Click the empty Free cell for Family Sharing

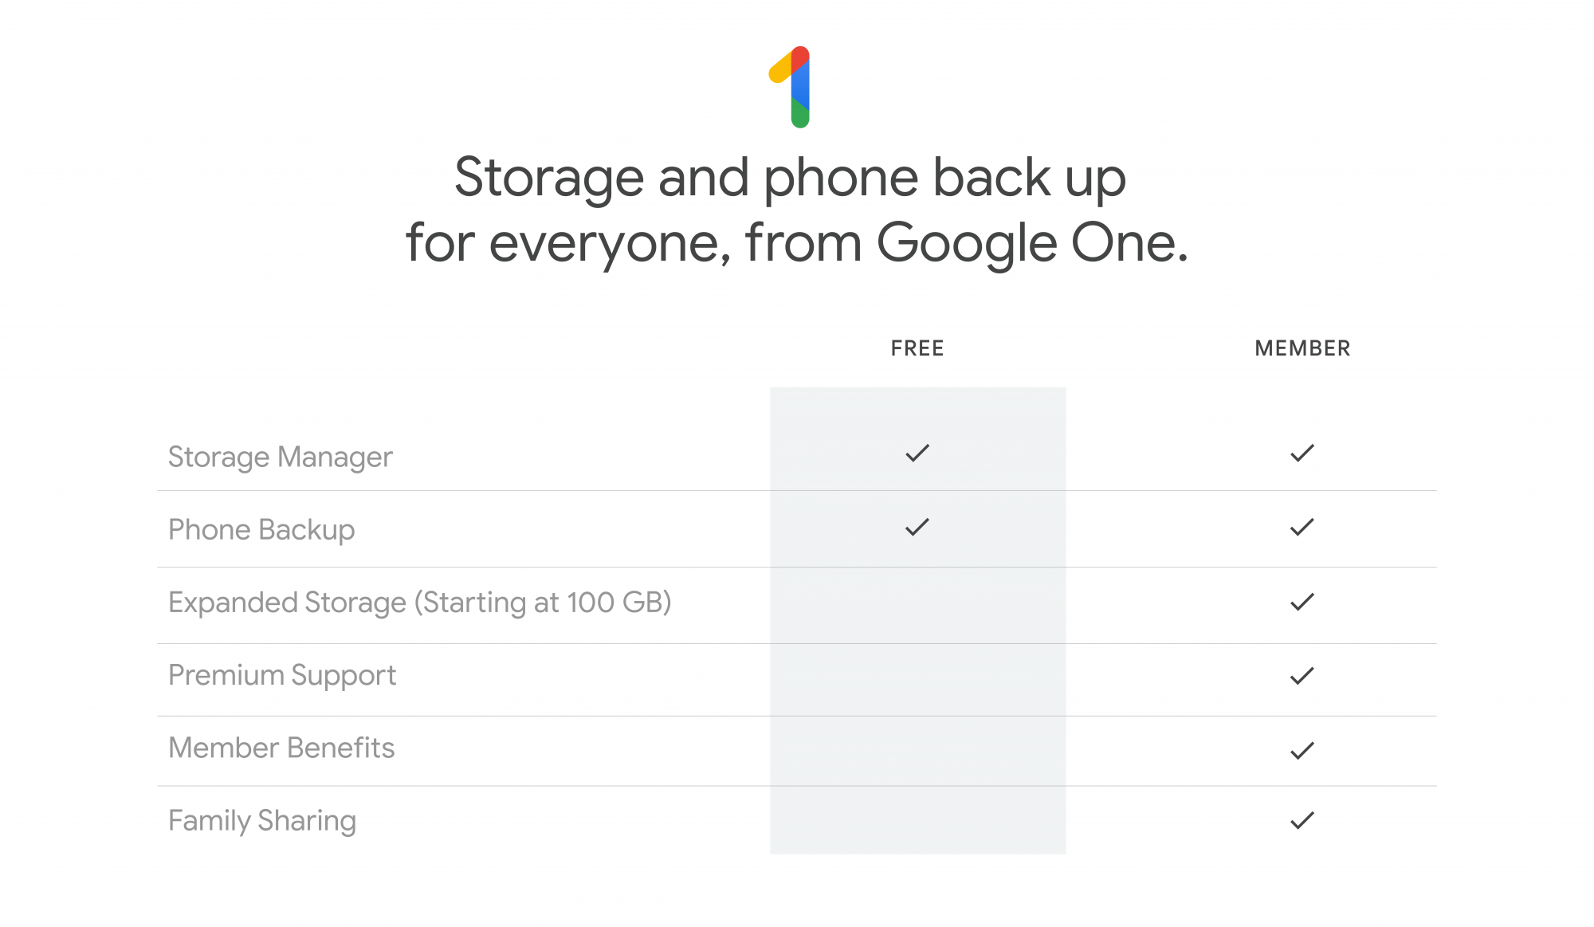(x=917, y=820)
